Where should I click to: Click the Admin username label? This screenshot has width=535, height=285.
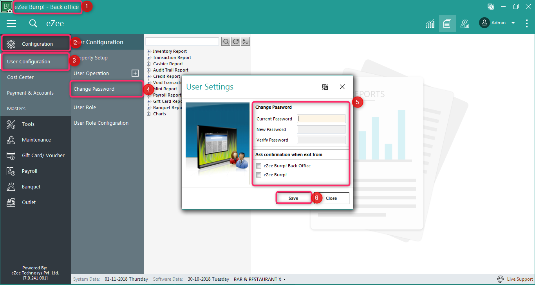click(x=499, y=23)
